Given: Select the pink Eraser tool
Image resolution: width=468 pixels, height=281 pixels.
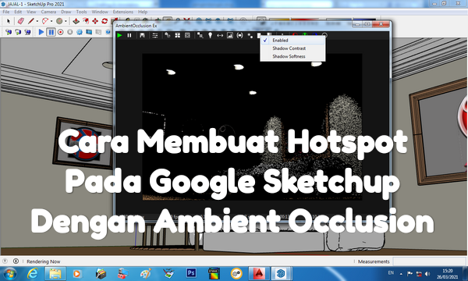Looking at the screenshot, I should point(20,21).
